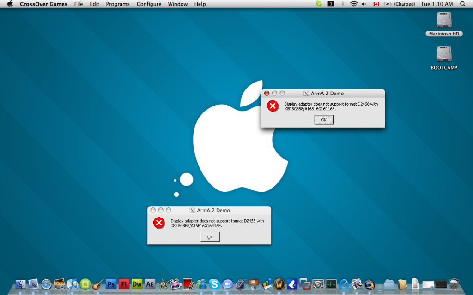473x295 pixels.
Task: Open Finder from the dock
Action: [20, 284]
